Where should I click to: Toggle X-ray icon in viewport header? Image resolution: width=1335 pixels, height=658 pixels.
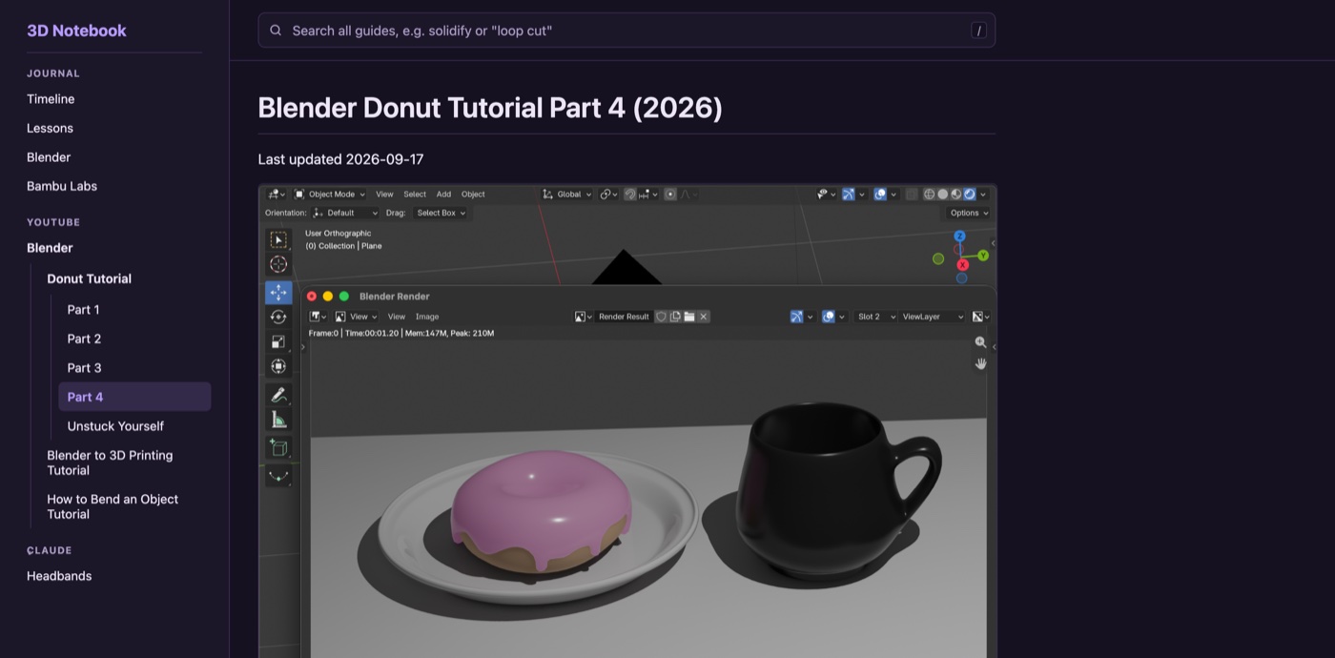912,195
